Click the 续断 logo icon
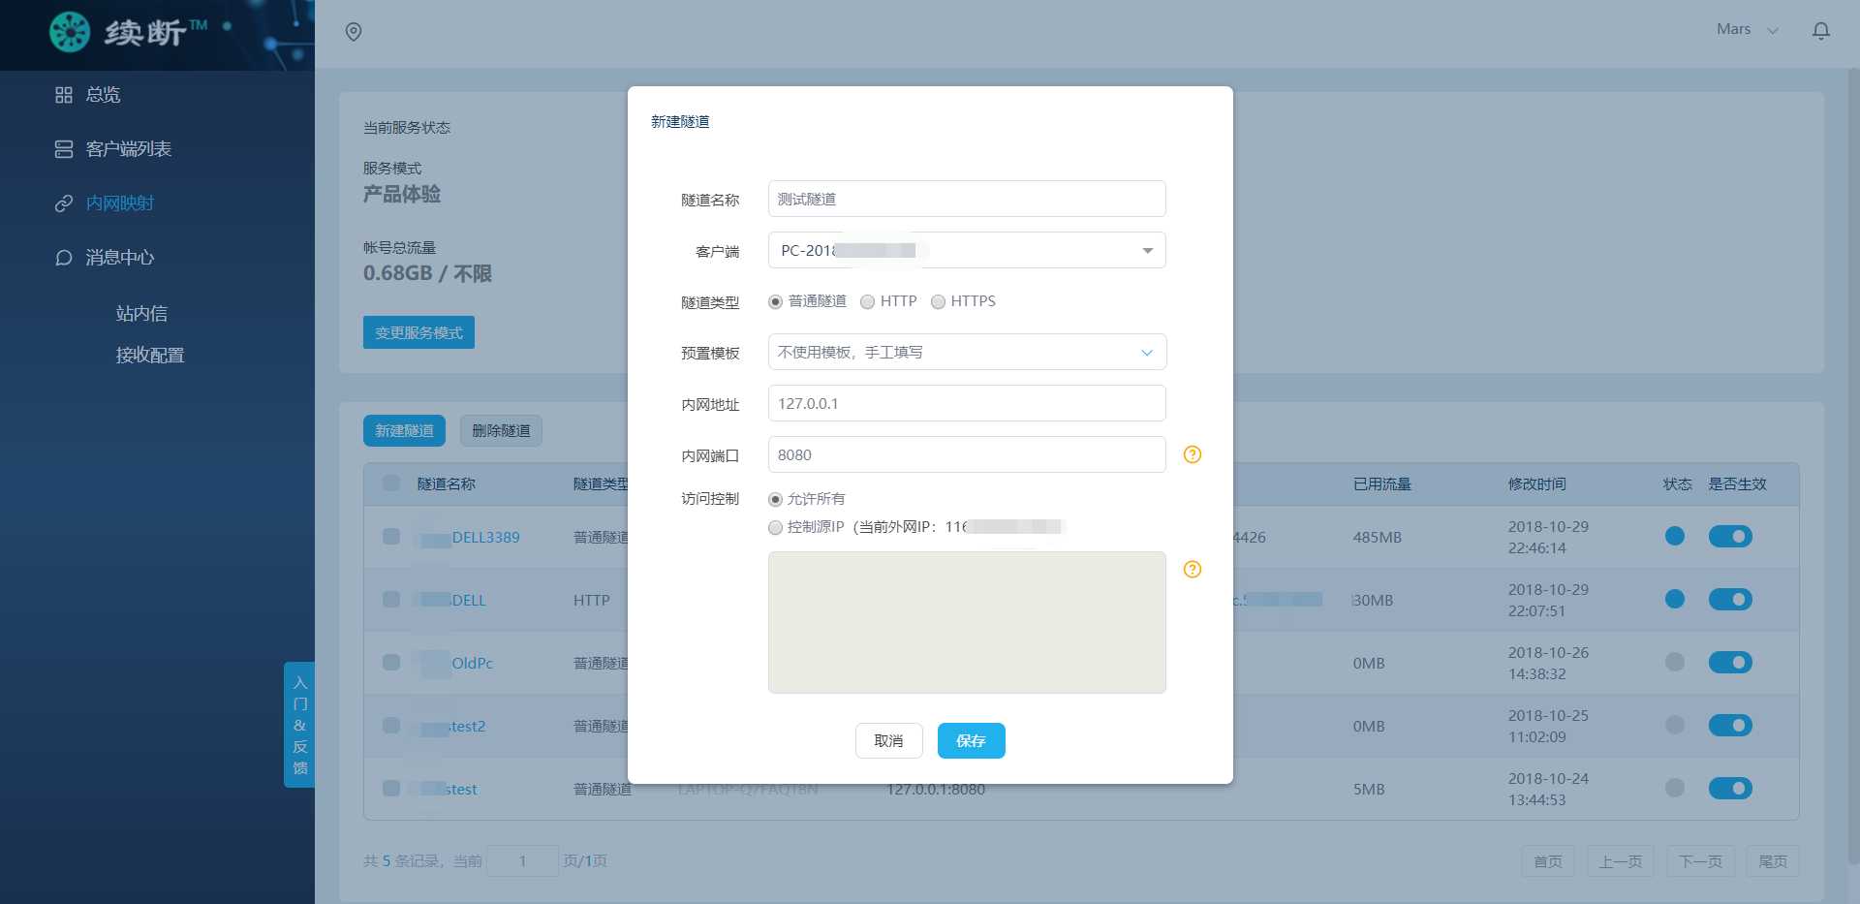Image resolution: width=1860 pixels, height=904 pixels. 70,32
